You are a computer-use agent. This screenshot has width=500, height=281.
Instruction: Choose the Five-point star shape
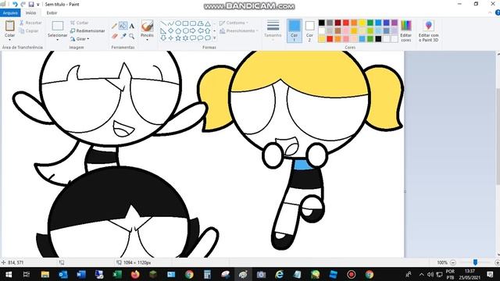tap(178, 38)
